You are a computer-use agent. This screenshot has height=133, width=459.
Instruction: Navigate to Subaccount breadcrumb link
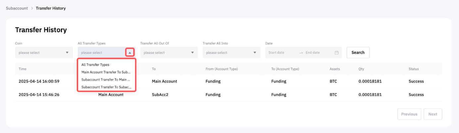(x=17, y=8)
